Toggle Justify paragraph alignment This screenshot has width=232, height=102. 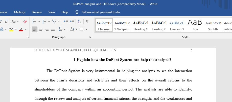click(x=53, y=29)
